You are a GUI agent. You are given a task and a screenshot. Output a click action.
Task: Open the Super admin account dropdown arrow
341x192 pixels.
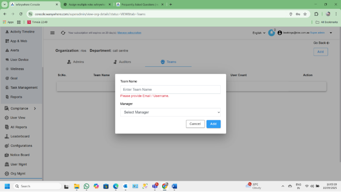(x=331, y=33)
